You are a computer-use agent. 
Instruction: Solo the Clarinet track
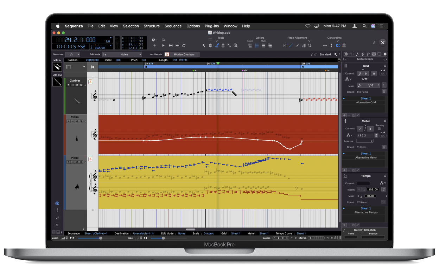coord(81,85)
